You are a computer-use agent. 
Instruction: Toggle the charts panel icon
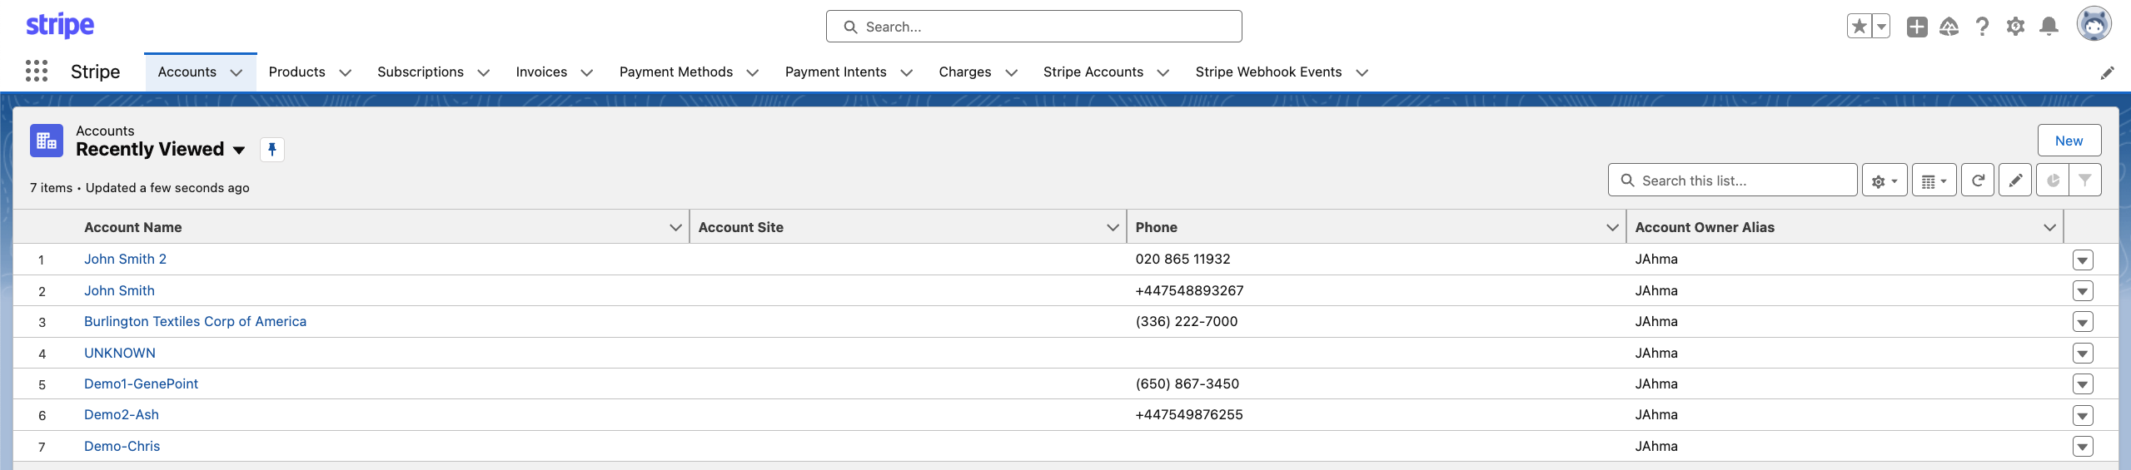[x=2053, y=181]
